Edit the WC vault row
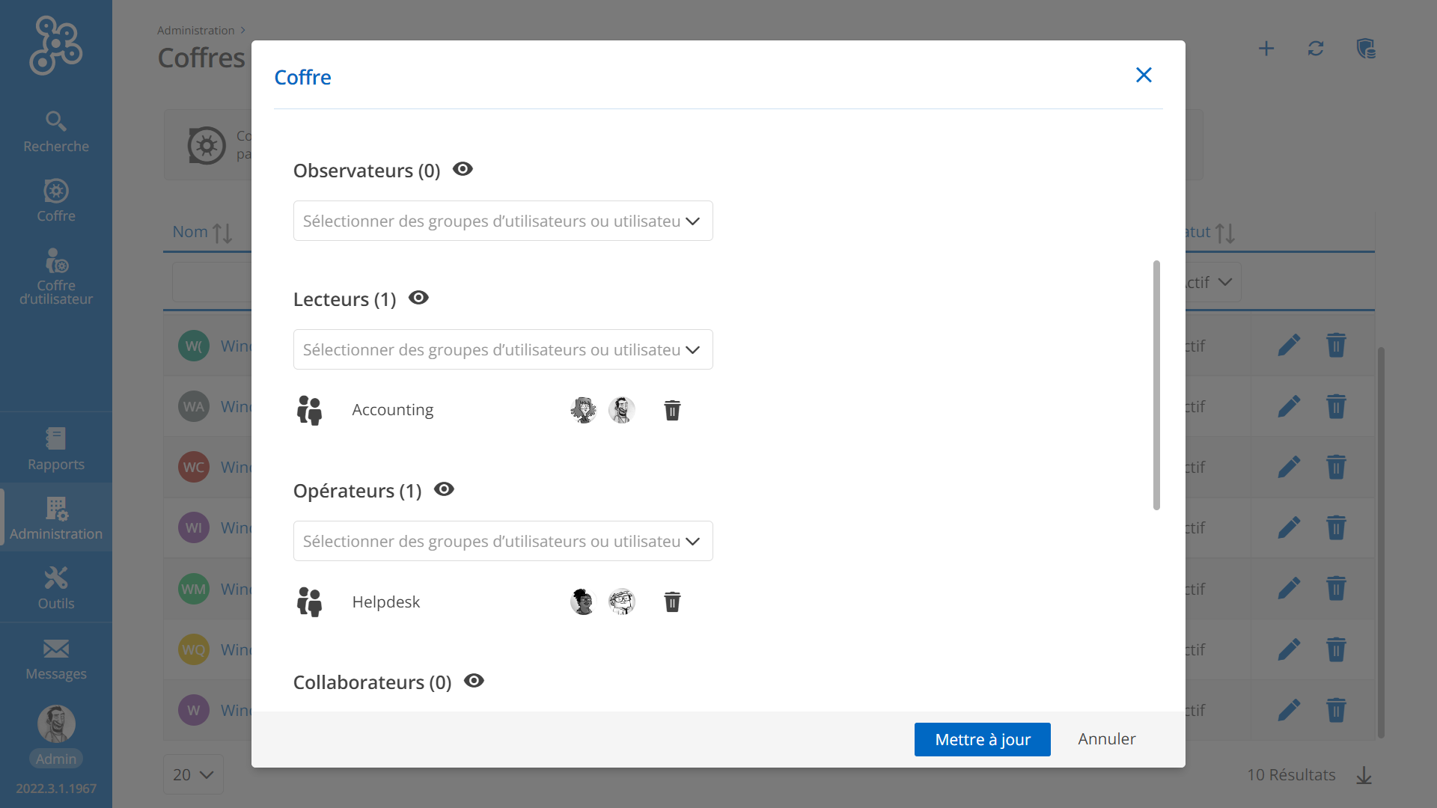 click(1288, 467)
